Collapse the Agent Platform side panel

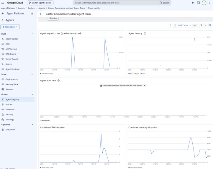click(32, 14)
